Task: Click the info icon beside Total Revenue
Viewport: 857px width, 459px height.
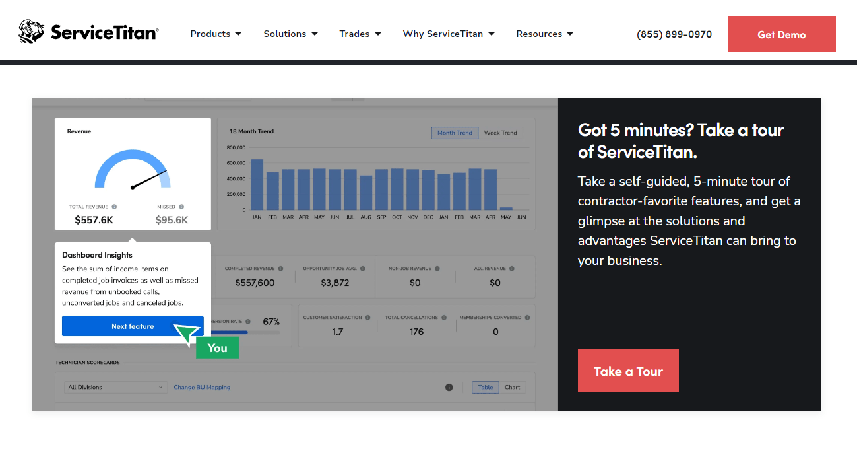Action: [x=114, y=207]
